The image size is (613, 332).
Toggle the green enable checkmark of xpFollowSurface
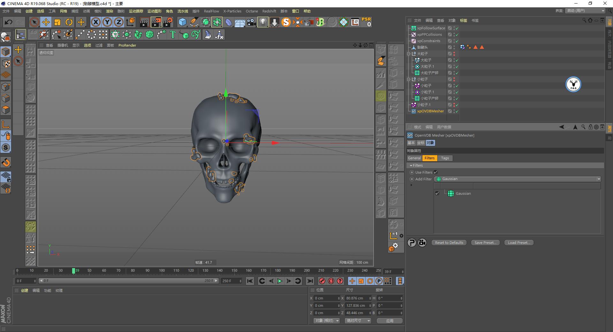pos(457,28)
